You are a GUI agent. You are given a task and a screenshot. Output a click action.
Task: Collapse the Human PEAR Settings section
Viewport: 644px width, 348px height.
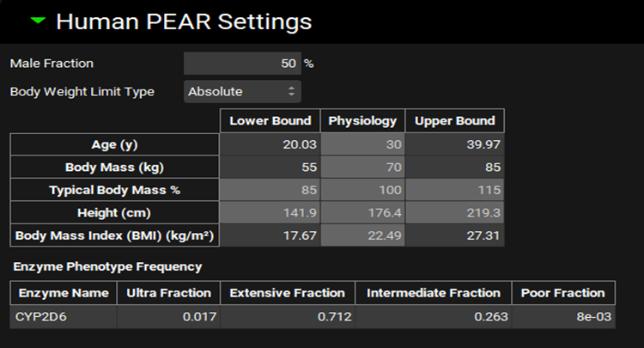click(x=37, y=21)
